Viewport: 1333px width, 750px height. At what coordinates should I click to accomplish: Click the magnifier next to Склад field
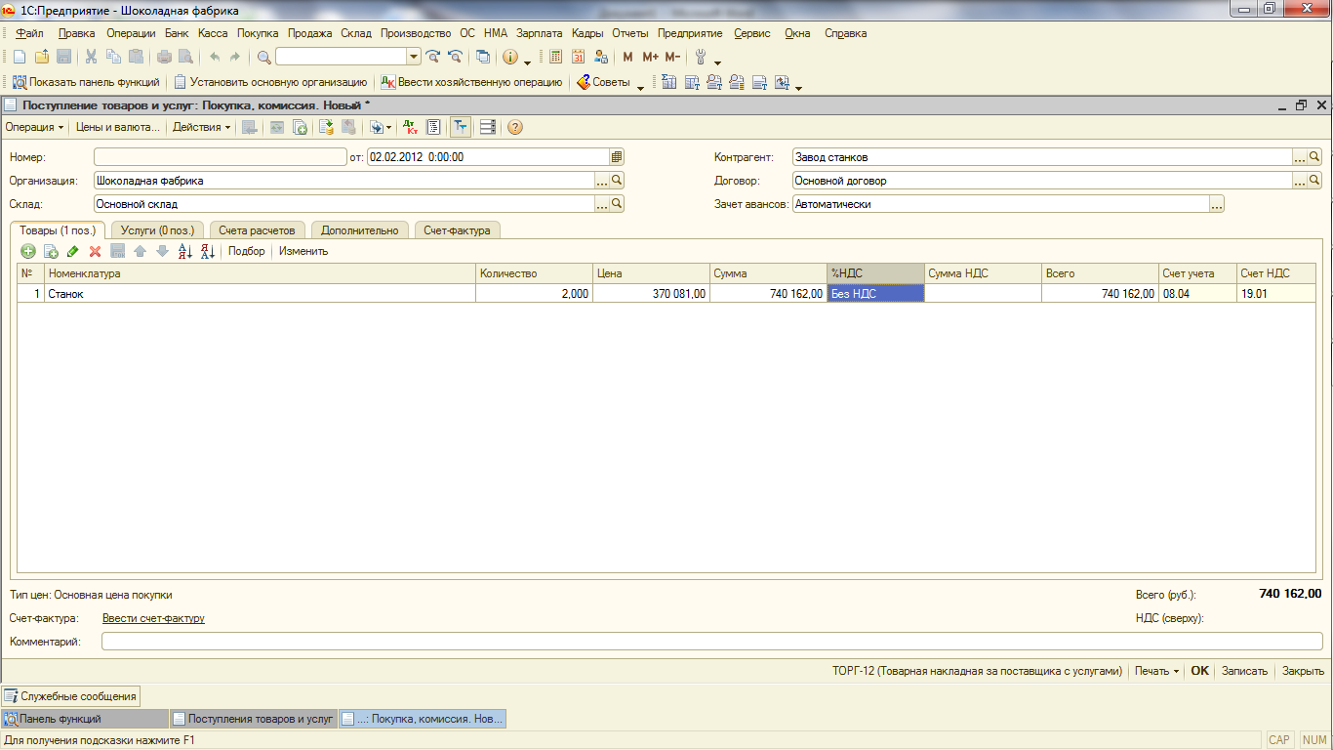coord(617,204)
